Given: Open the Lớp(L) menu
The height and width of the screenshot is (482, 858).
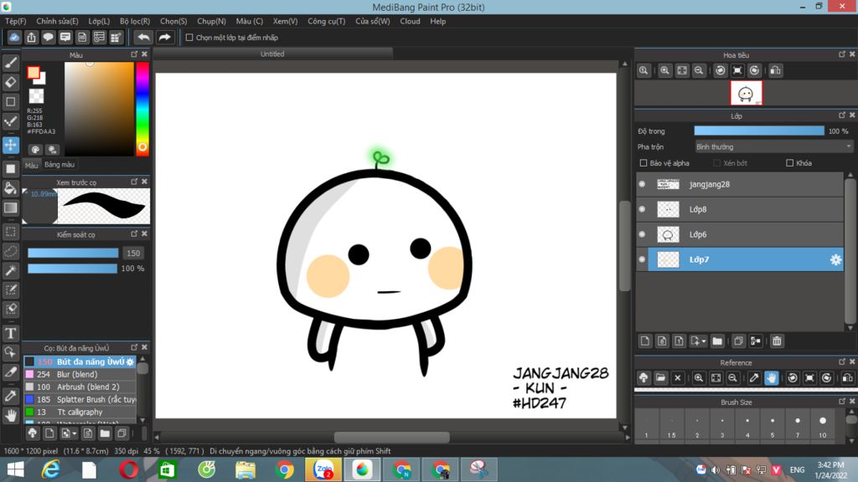Looking at the screenshot, I should 99,21.
